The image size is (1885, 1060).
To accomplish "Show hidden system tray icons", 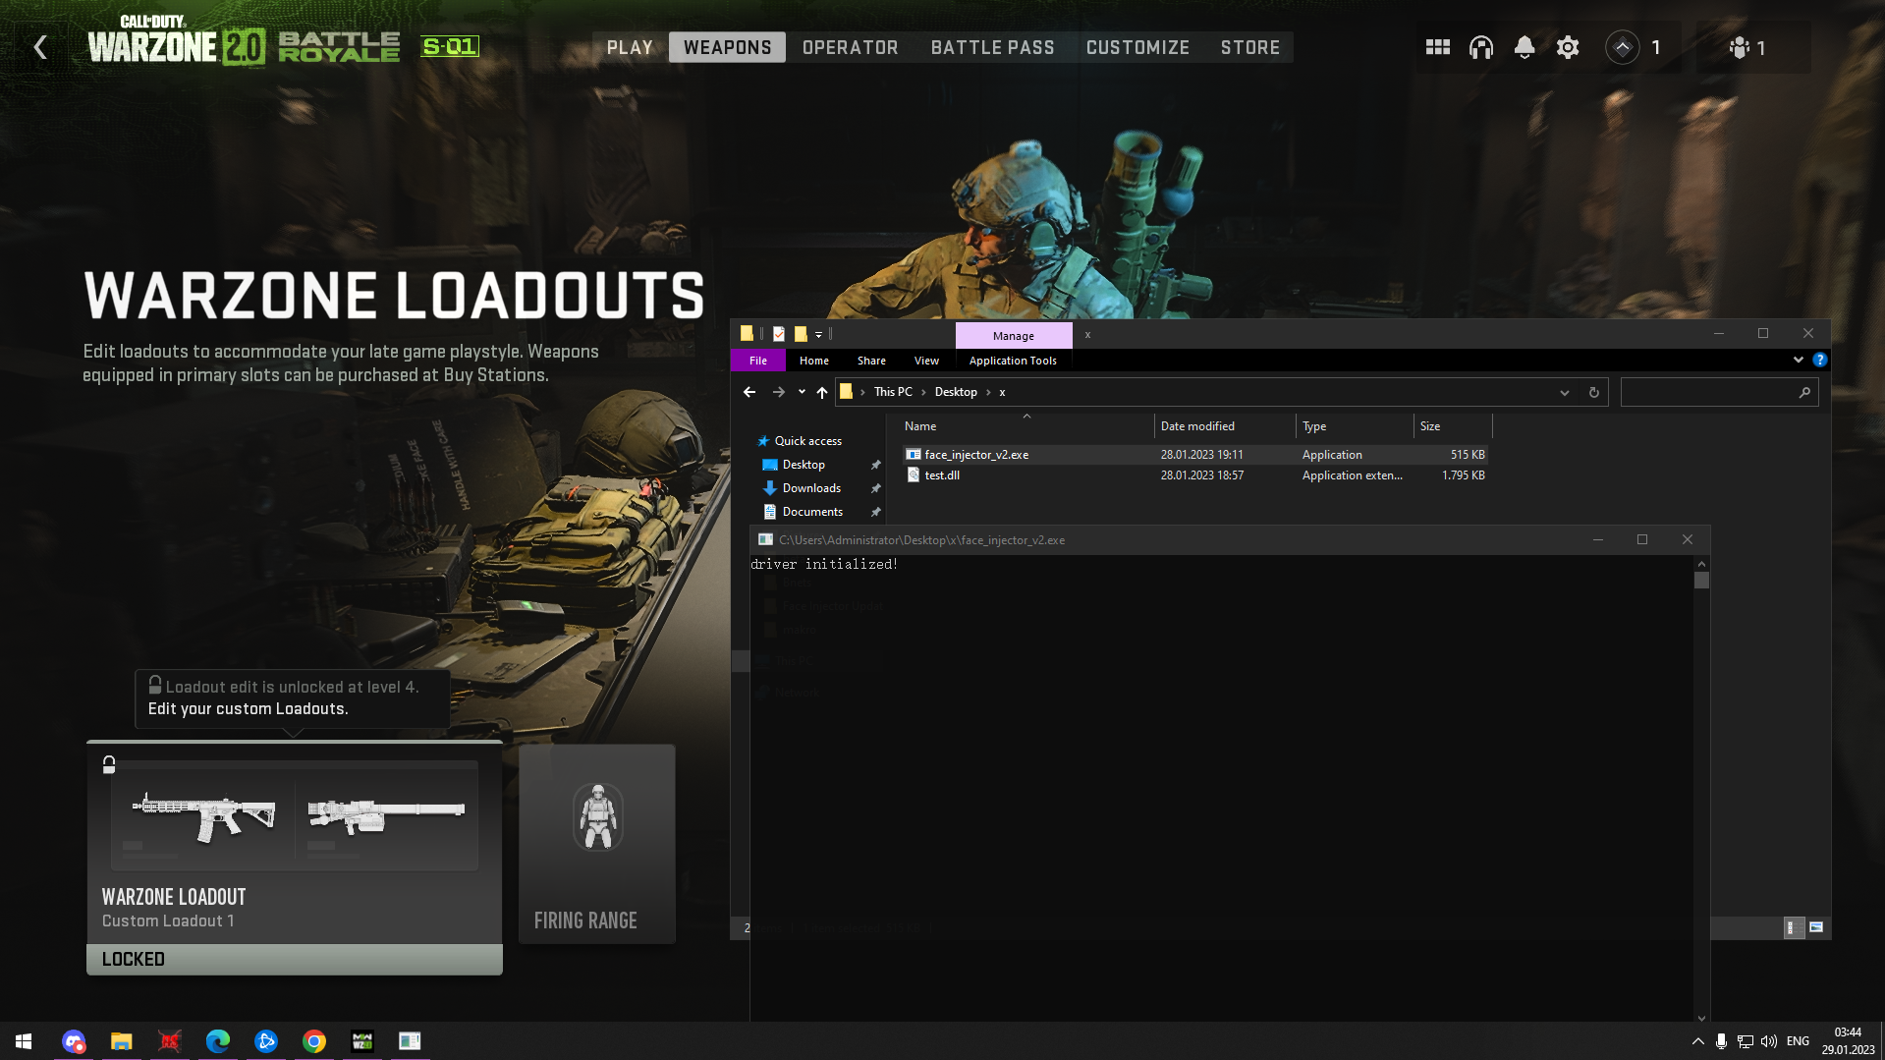I will click(x=1697, y=1041).
